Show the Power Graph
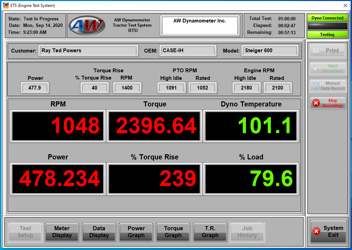 click(x=136, y=232)
